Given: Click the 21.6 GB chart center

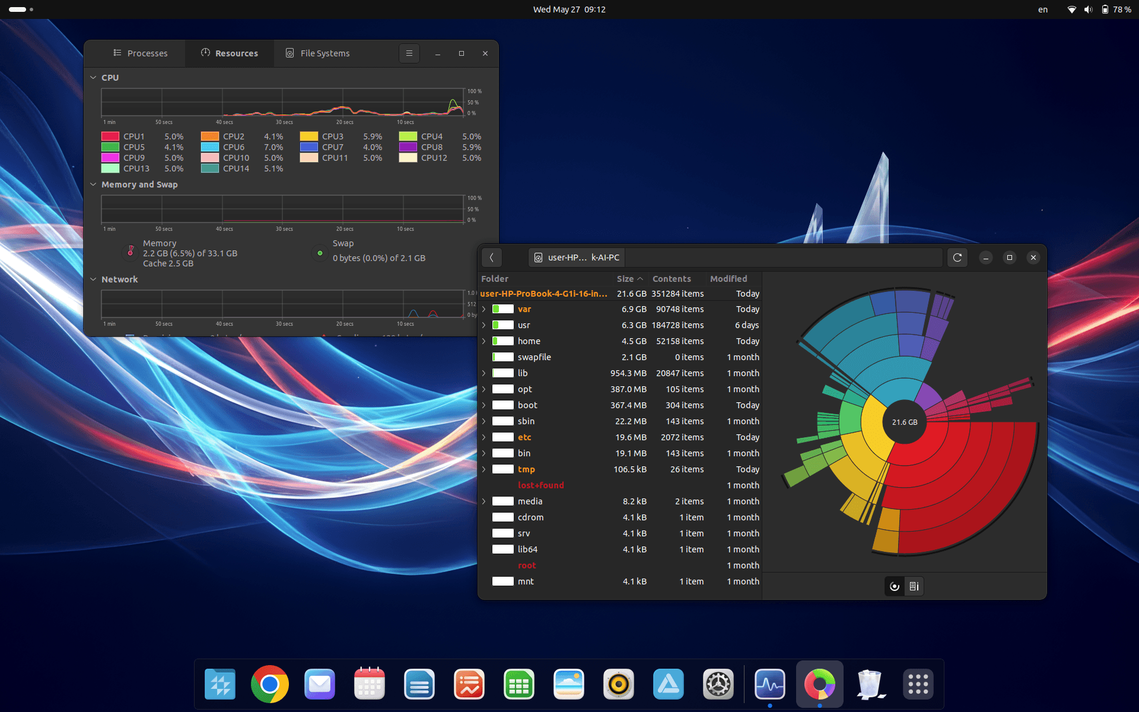Looking at the screenshot, I should (x=905, y=422).
